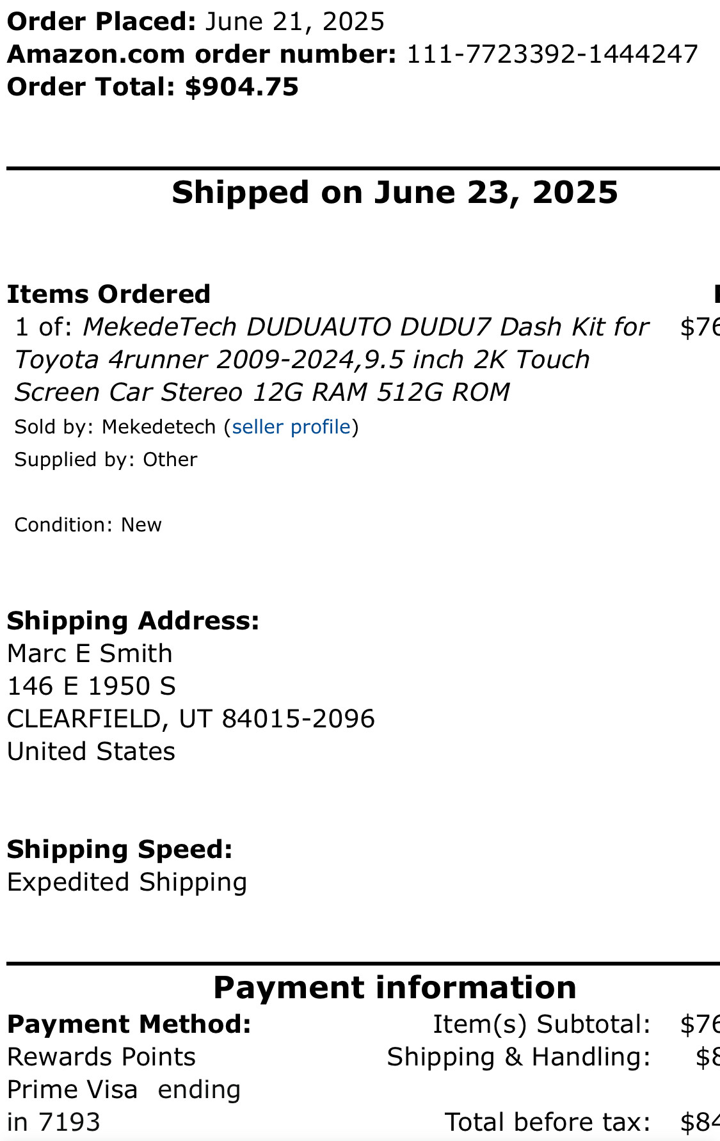Click the Shipping Speed heading

pyautogui.click(x=120, y=850)
